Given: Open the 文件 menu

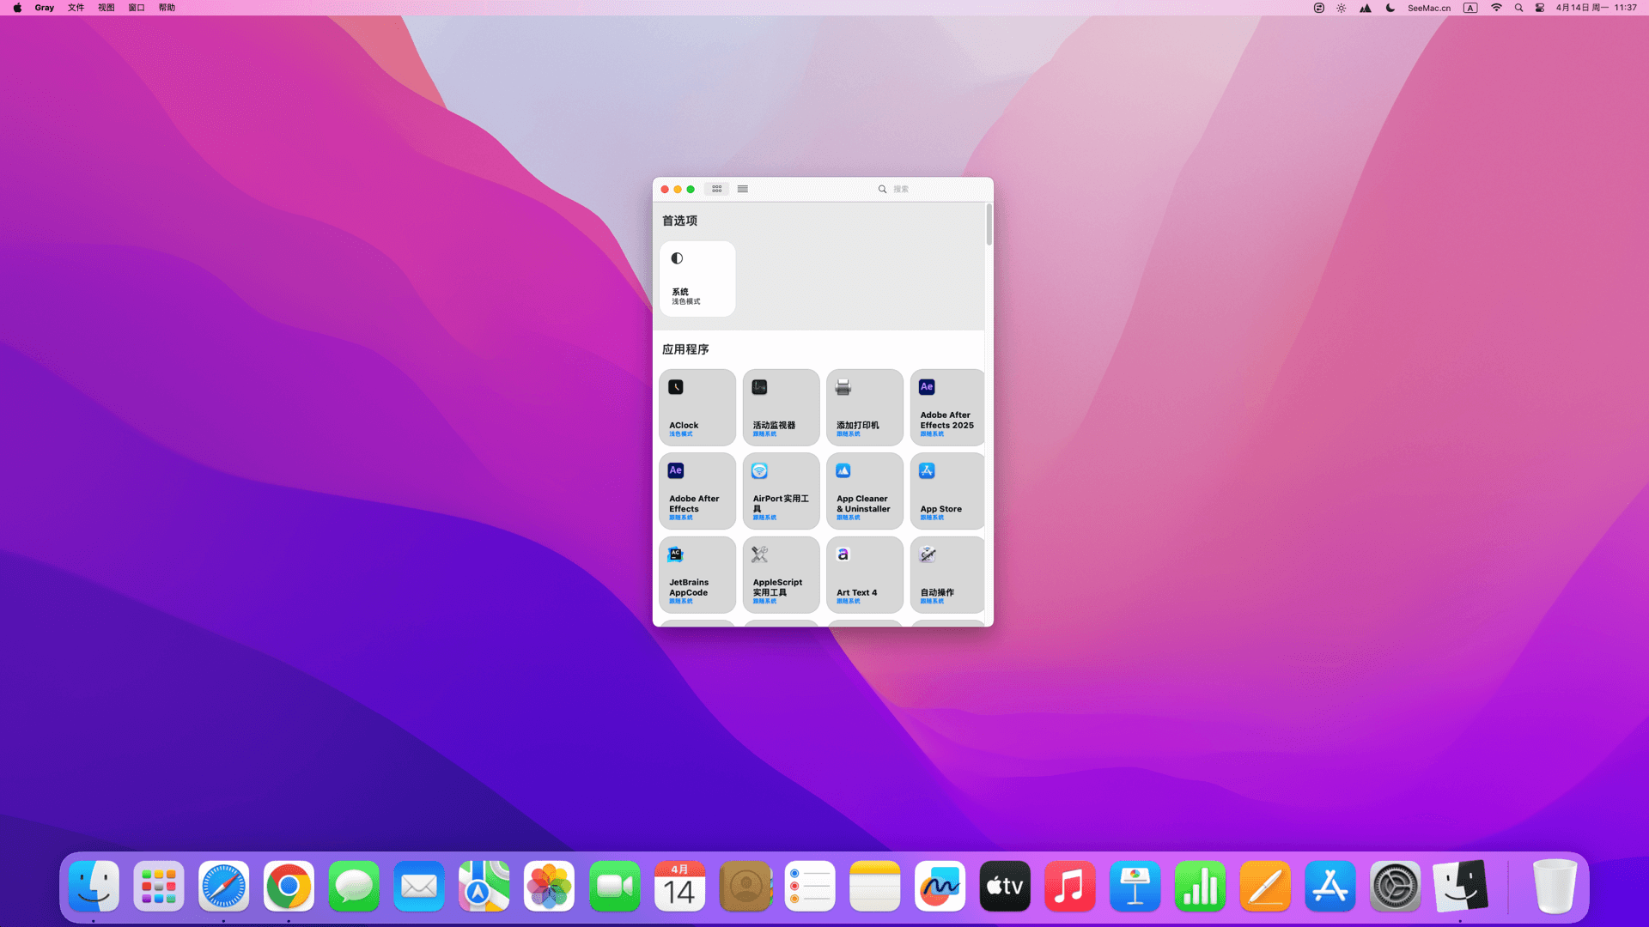Looking at the screenshot, I should pos(76,8).
